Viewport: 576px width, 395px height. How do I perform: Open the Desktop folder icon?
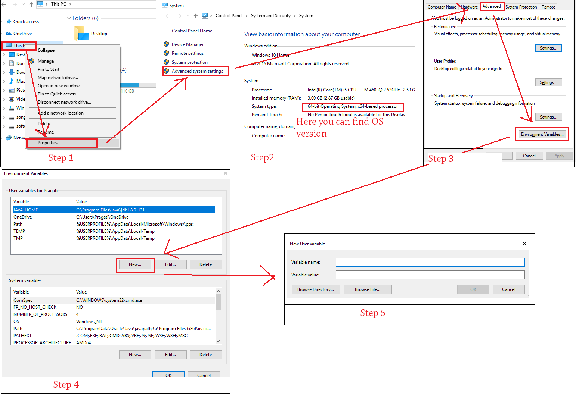coord(81,34)
